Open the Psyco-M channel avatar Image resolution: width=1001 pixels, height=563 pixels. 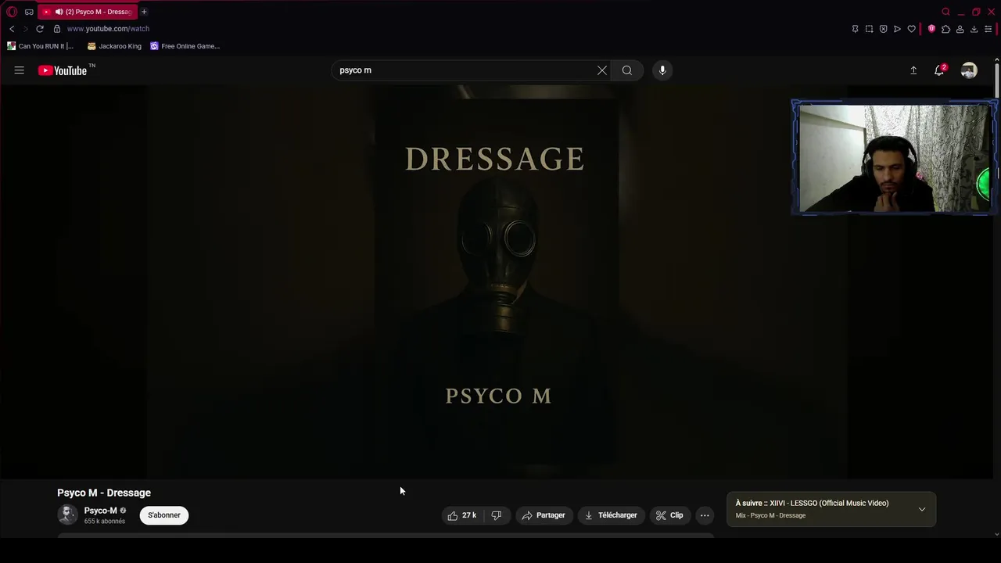tap(67, 515)
